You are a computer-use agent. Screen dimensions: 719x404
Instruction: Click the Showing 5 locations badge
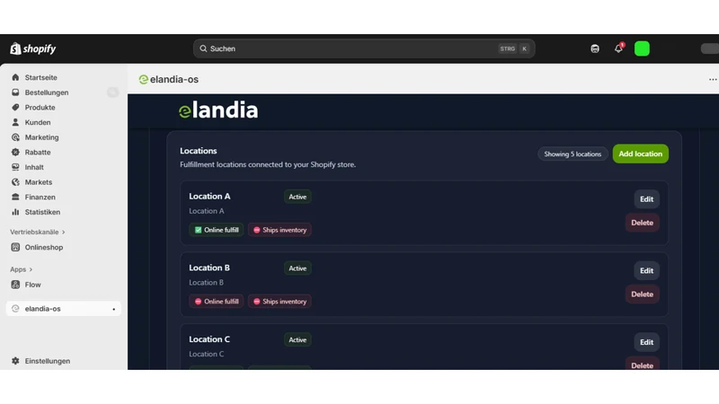pyautogui.click(x=573, y=154)
